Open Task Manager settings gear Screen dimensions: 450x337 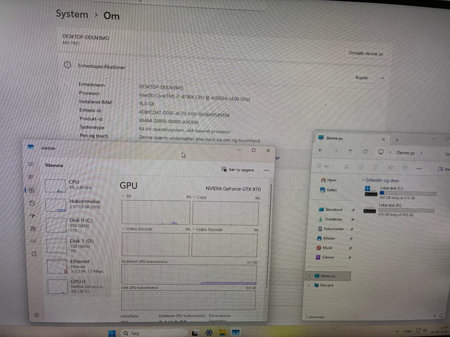point(37,315)
